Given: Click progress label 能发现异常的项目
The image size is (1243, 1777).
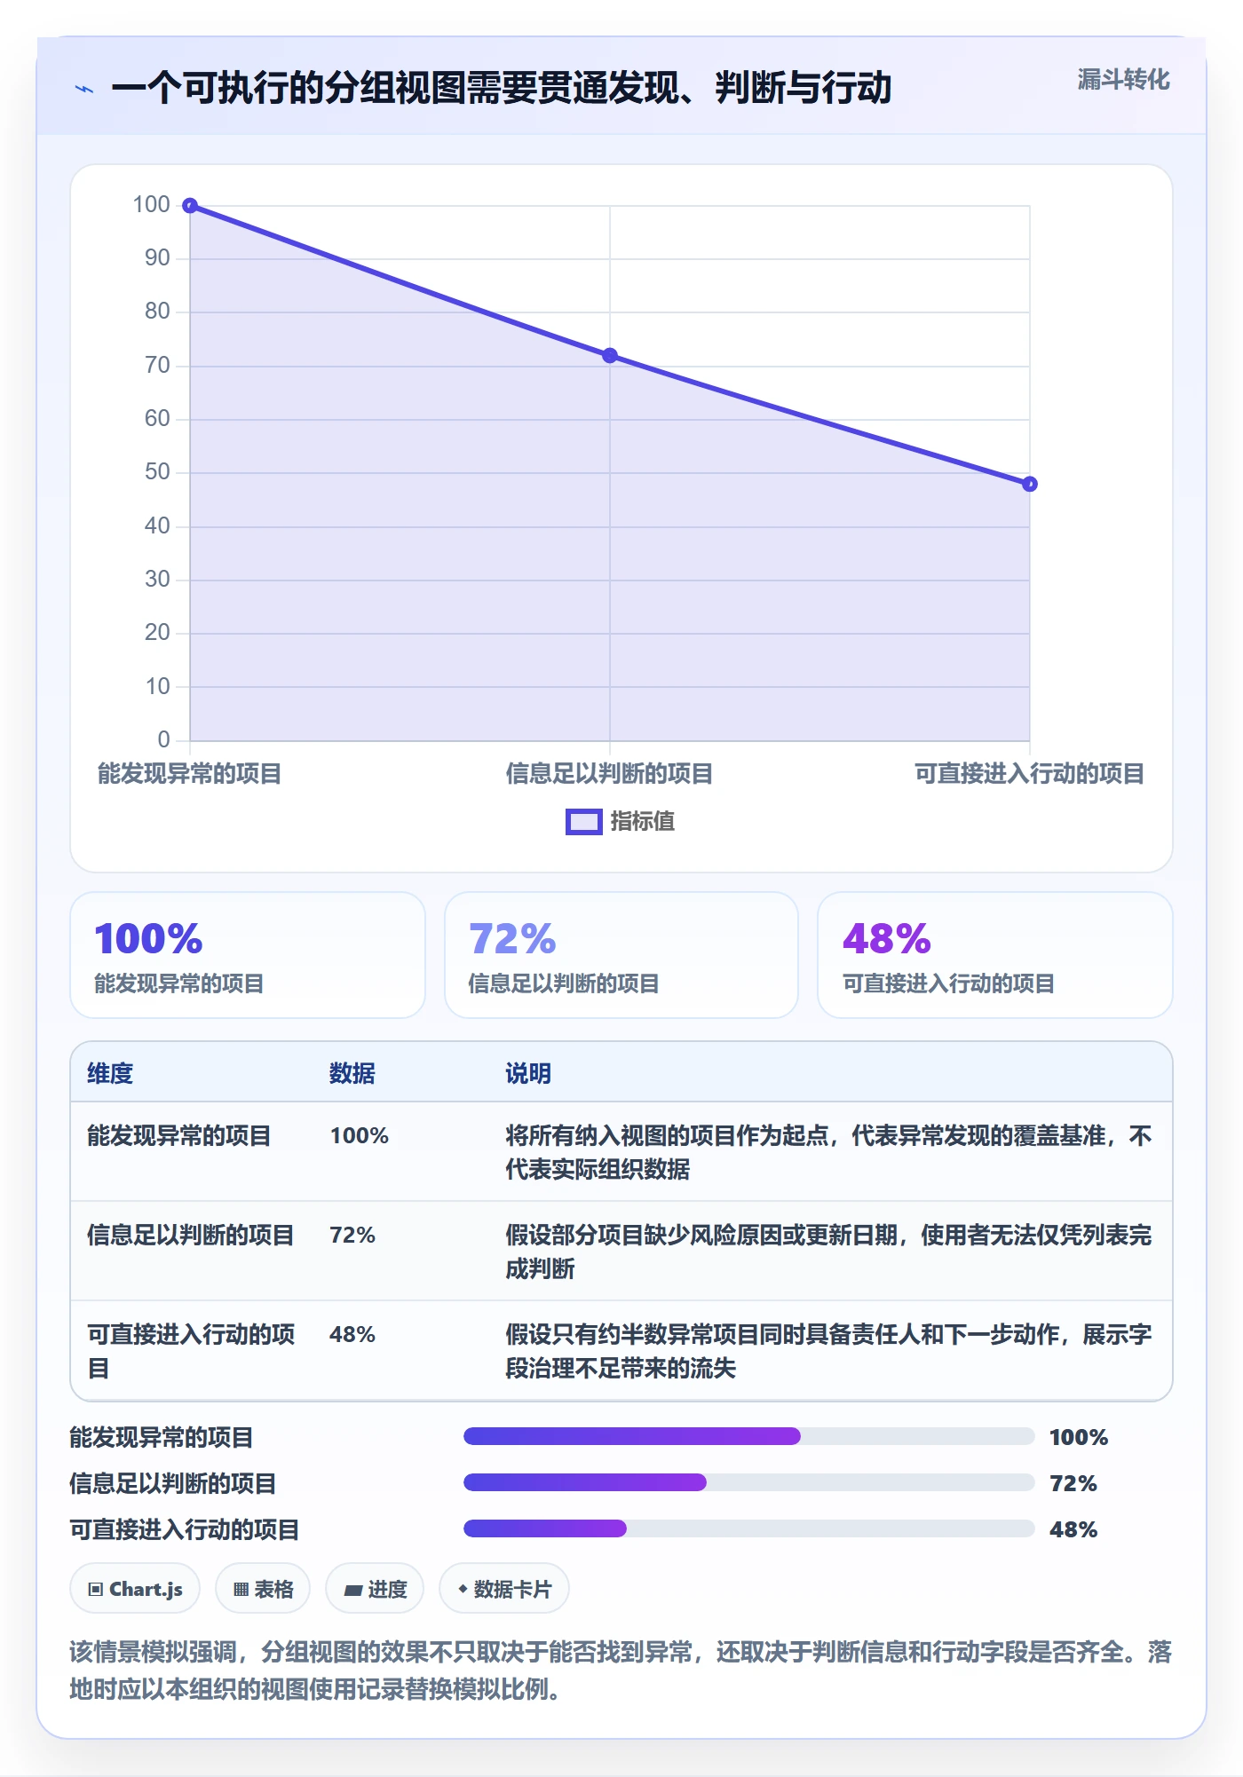Looking at the screenshot, I should click(x=162, y=1437).
